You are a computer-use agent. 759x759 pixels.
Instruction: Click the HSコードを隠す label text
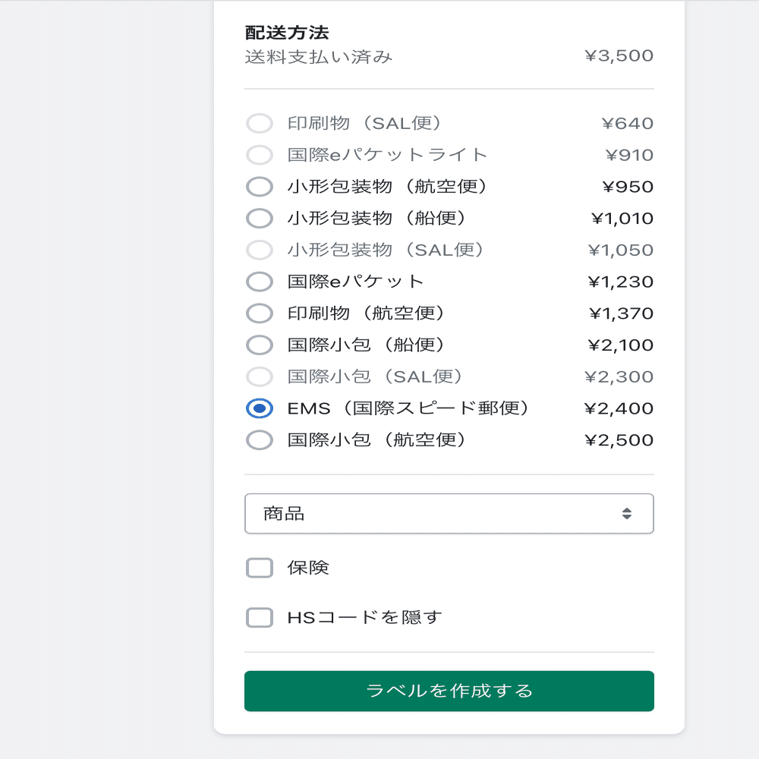(364, 618)
